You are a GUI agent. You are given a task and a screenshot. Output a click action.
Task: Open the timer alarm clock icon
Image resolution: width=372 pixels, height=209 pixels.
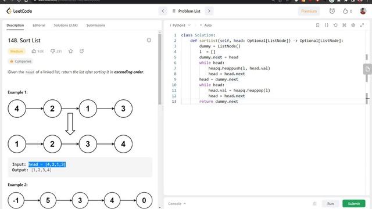[x=332, y=11]
